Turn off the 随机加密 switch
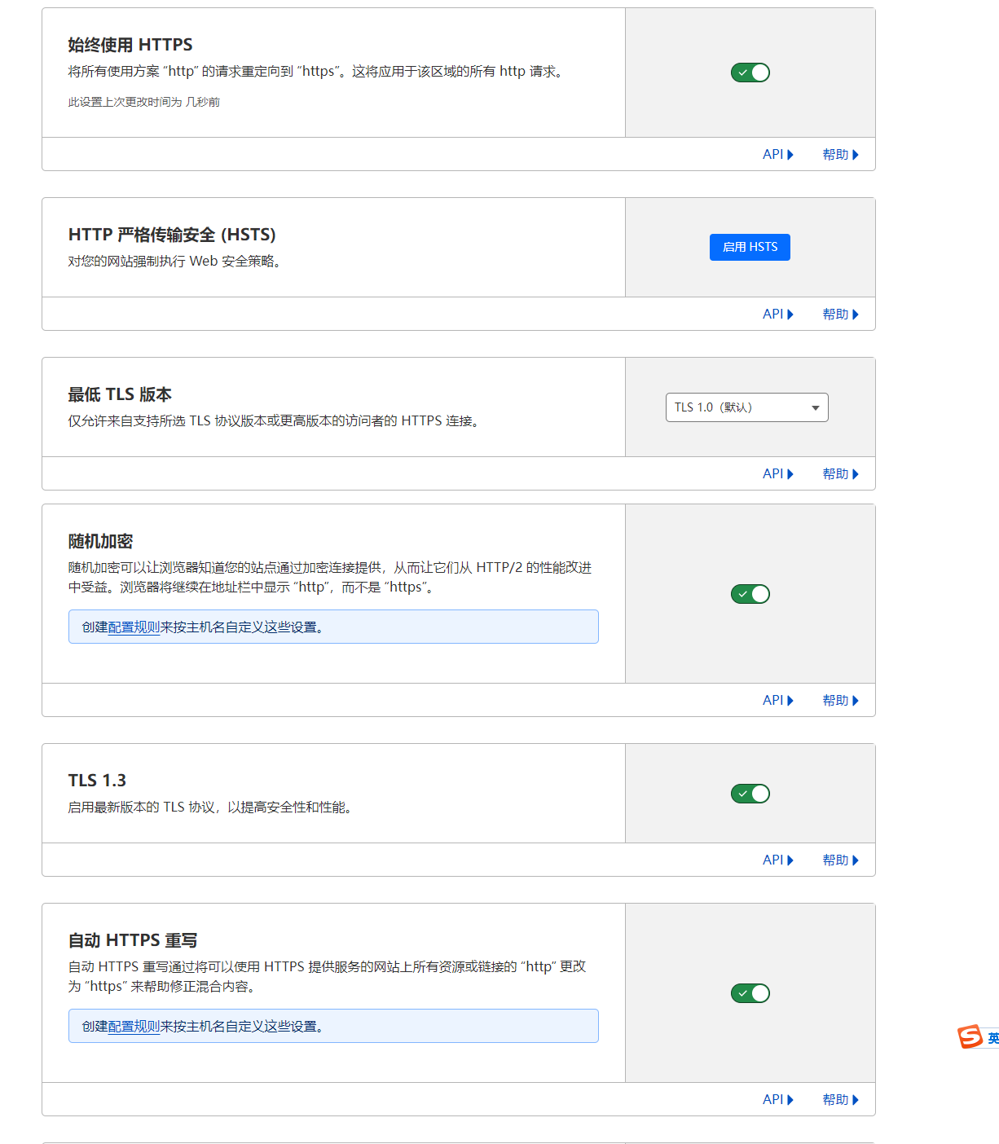Image resolution: width=999 pixels, height=1144 pixels. click(750, 594)
